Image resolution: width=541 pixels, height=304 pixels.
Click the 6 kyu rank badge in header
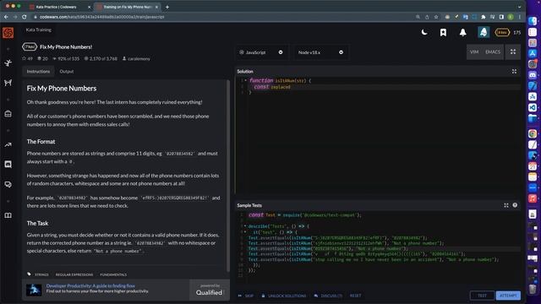(x=502, y=32)
